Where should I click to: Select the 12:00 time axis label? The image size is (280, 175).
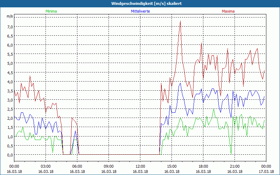[x=140, y=166]
